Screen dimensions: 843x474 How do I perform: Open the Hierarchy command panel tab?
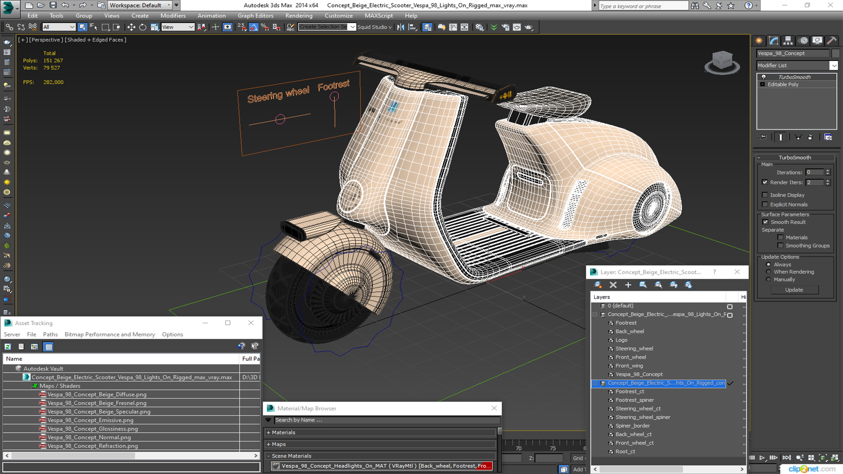click(788, 40)
